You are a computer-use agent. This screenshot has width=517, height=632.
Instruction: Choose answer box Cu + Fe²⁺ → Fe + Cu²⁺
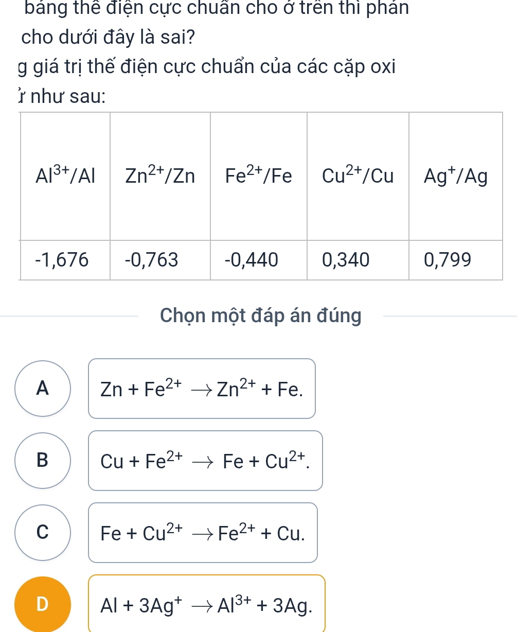coord(205,461)
